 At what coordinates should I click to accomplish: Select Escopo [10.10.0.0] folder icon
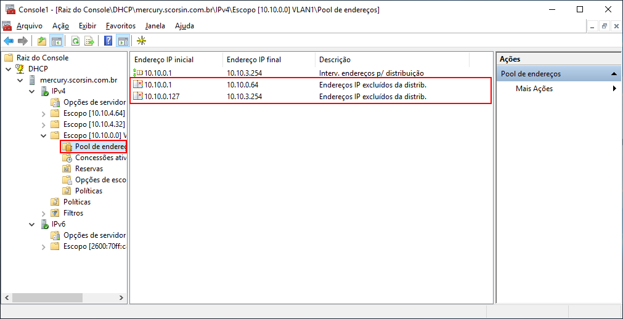55,135
